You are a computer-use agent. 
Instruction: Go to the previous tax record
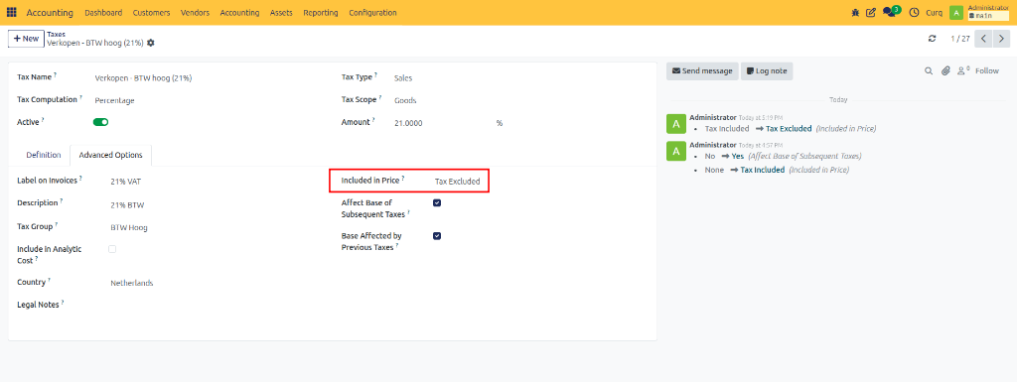pyautogui.click(x=984, y=39)
